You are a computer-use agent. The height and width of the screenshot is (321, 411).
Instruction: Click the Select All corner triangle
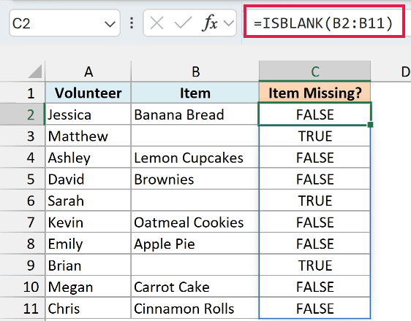(35, 71)
